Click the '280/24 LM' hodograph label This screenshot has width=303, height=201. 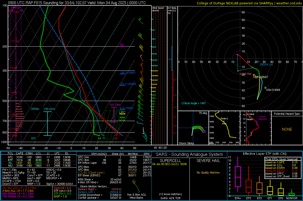266,64
